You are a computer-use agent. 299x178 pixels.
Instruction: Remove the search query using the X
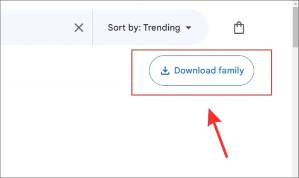79,28
